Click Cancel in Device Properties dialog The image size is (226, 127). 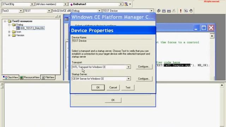[113, 87]
